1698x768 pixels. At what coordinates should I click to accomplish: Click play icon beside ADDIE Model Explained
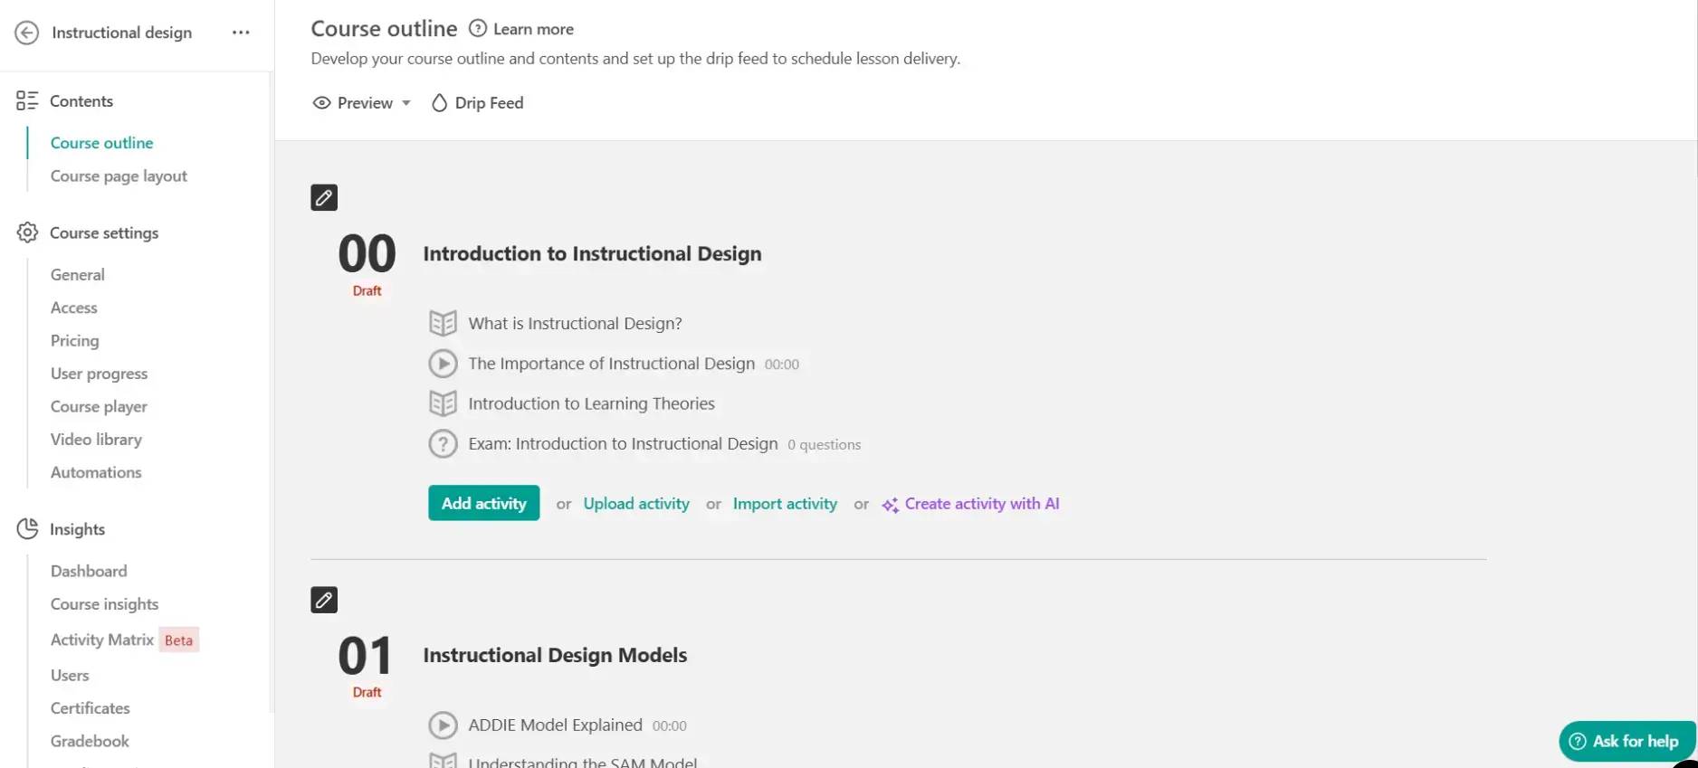pyautogui.click(x=443, y=725)
